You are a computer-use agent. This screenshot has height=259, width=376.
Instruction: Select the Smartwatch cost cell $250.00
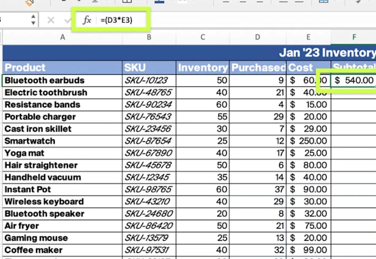click(x=308, y=141)
